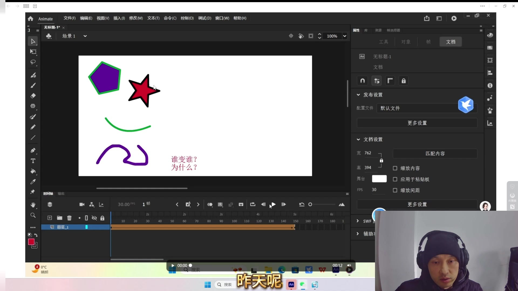Open the 默认文件 profile dropdown

pyautogui.click(x=427, y=108)
